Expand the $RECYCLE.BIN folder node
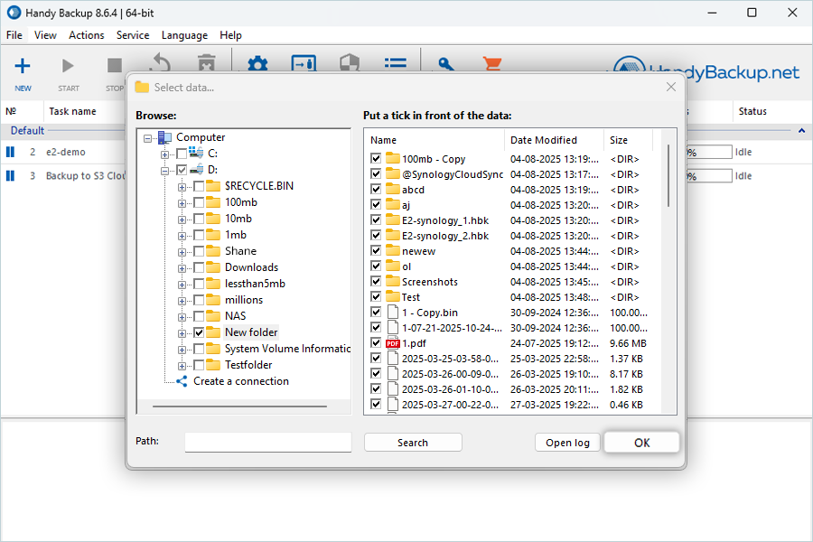This screenshot has width=813, height=542. (x=182, y=187)
